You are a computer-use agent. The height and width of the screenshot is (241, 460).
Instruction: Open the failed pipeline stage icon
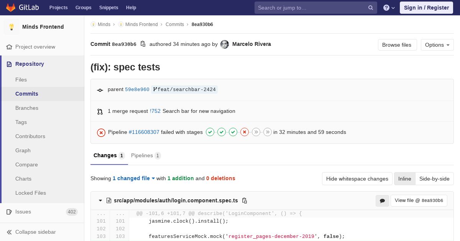pyautogui.click(x=245, y=132)
